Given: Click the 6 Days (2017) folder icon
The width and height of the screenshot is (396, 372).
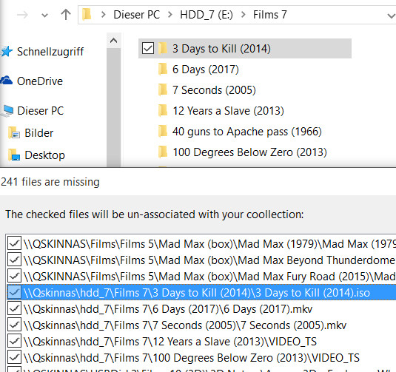Looking at the screenshot, I should click(x=163, y=69).
